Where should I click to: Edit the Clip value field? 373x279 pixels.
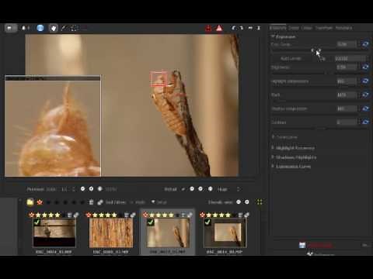coord(350,59)
